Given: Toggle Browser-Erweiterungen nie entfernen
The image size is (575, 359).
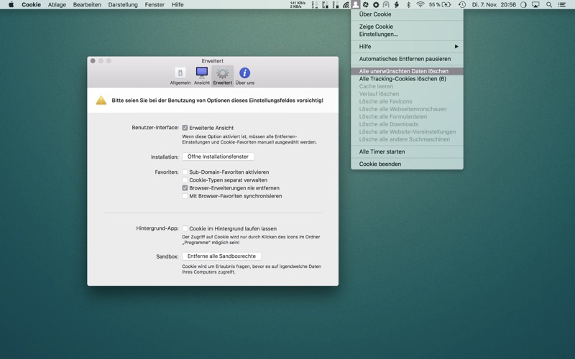Looking at the screenshot, I should (185, 188).
